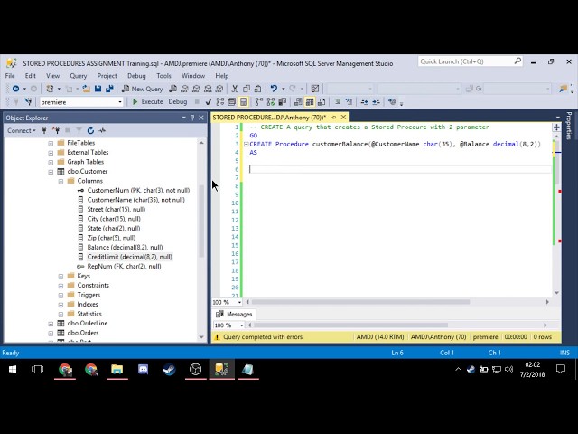Click the Navigate Backward icon
The width and height of the screenshot is (578, 434).
(x=15, y=89)
